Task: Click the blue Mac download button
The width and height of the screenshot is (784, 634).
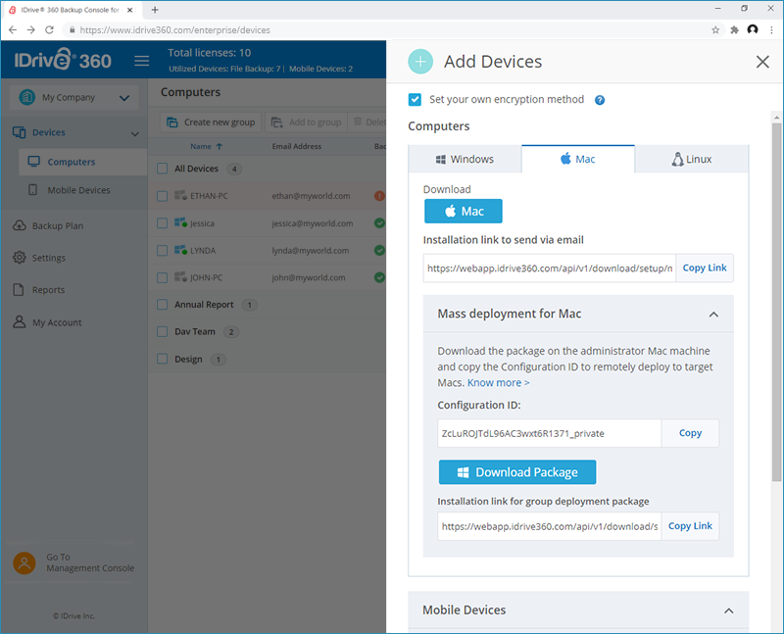Action: pyautogui.click(x=463, y=211)
